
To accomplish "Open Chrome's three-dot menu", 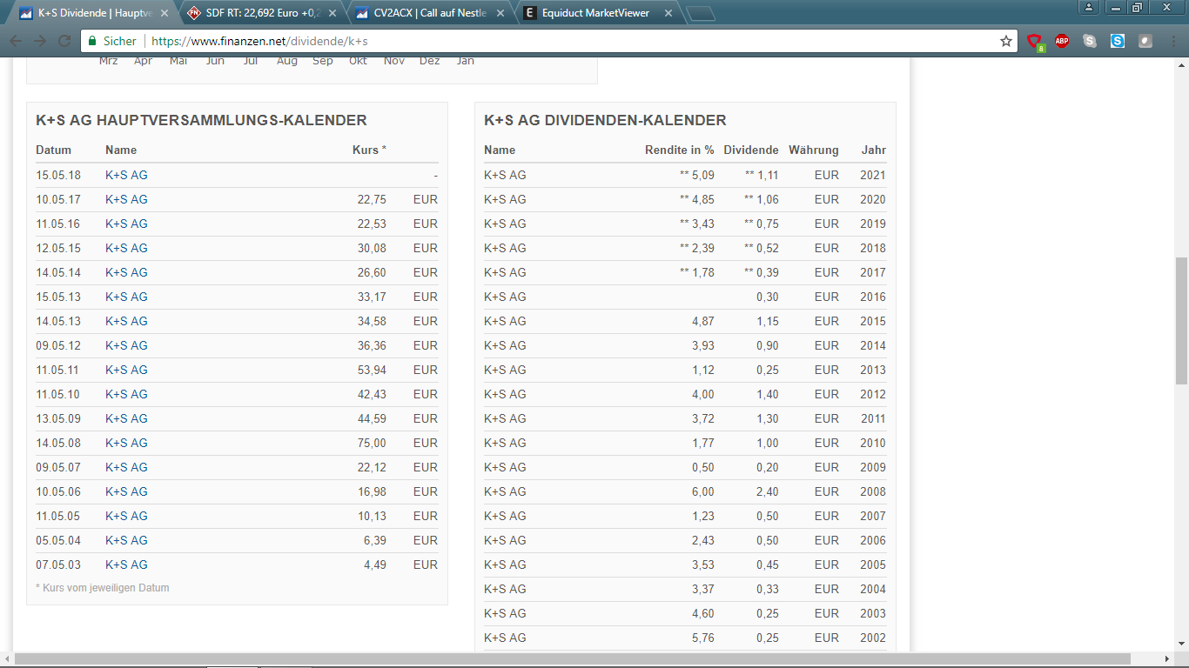I will click(x=1172, y=41).
